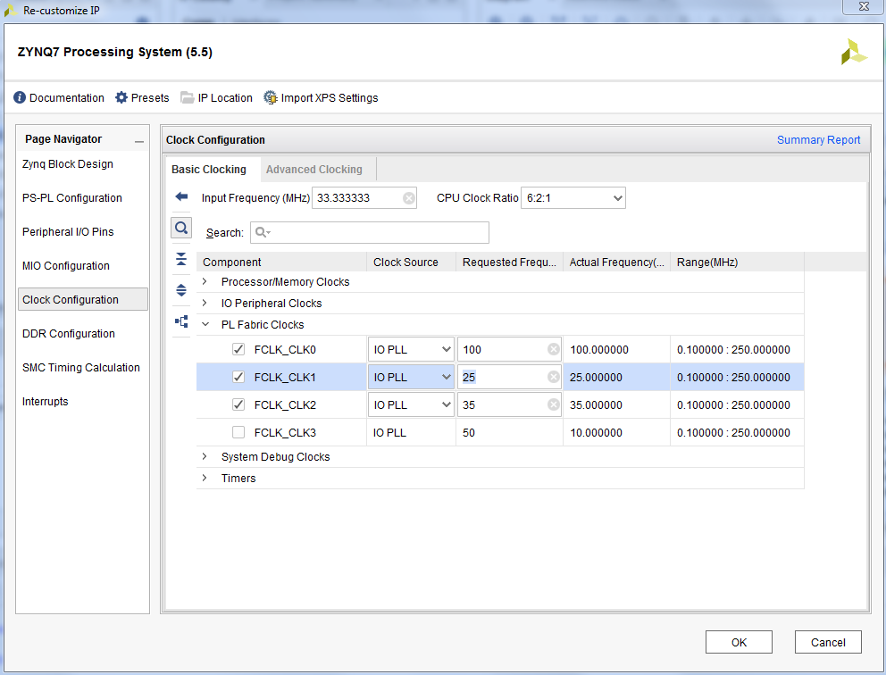This screenshot has width=886, height=675.
Task: Uncheck the FCLK_CLK1 checkbox
Action: point(238,378)
